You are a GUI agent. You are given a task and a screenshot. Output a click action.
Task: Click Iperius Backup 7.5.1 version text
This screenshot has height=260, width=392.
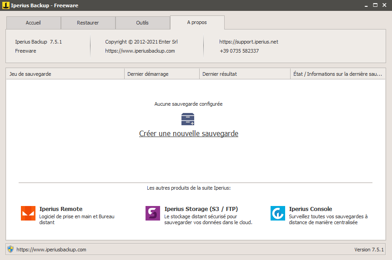pos(39,42)
